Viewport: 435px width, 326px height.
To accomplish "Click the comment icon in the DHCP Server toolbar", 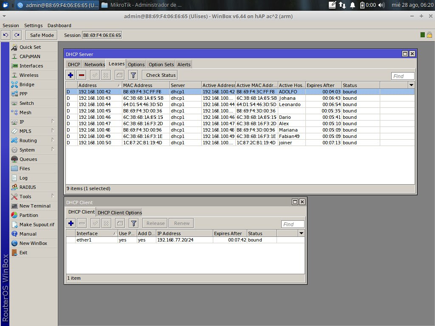I will (x=119, y=75).
